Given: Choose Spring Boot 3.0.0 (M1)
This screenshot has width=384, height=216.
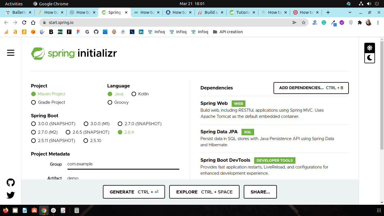Looking at the screenshot, I should point(97,124).
